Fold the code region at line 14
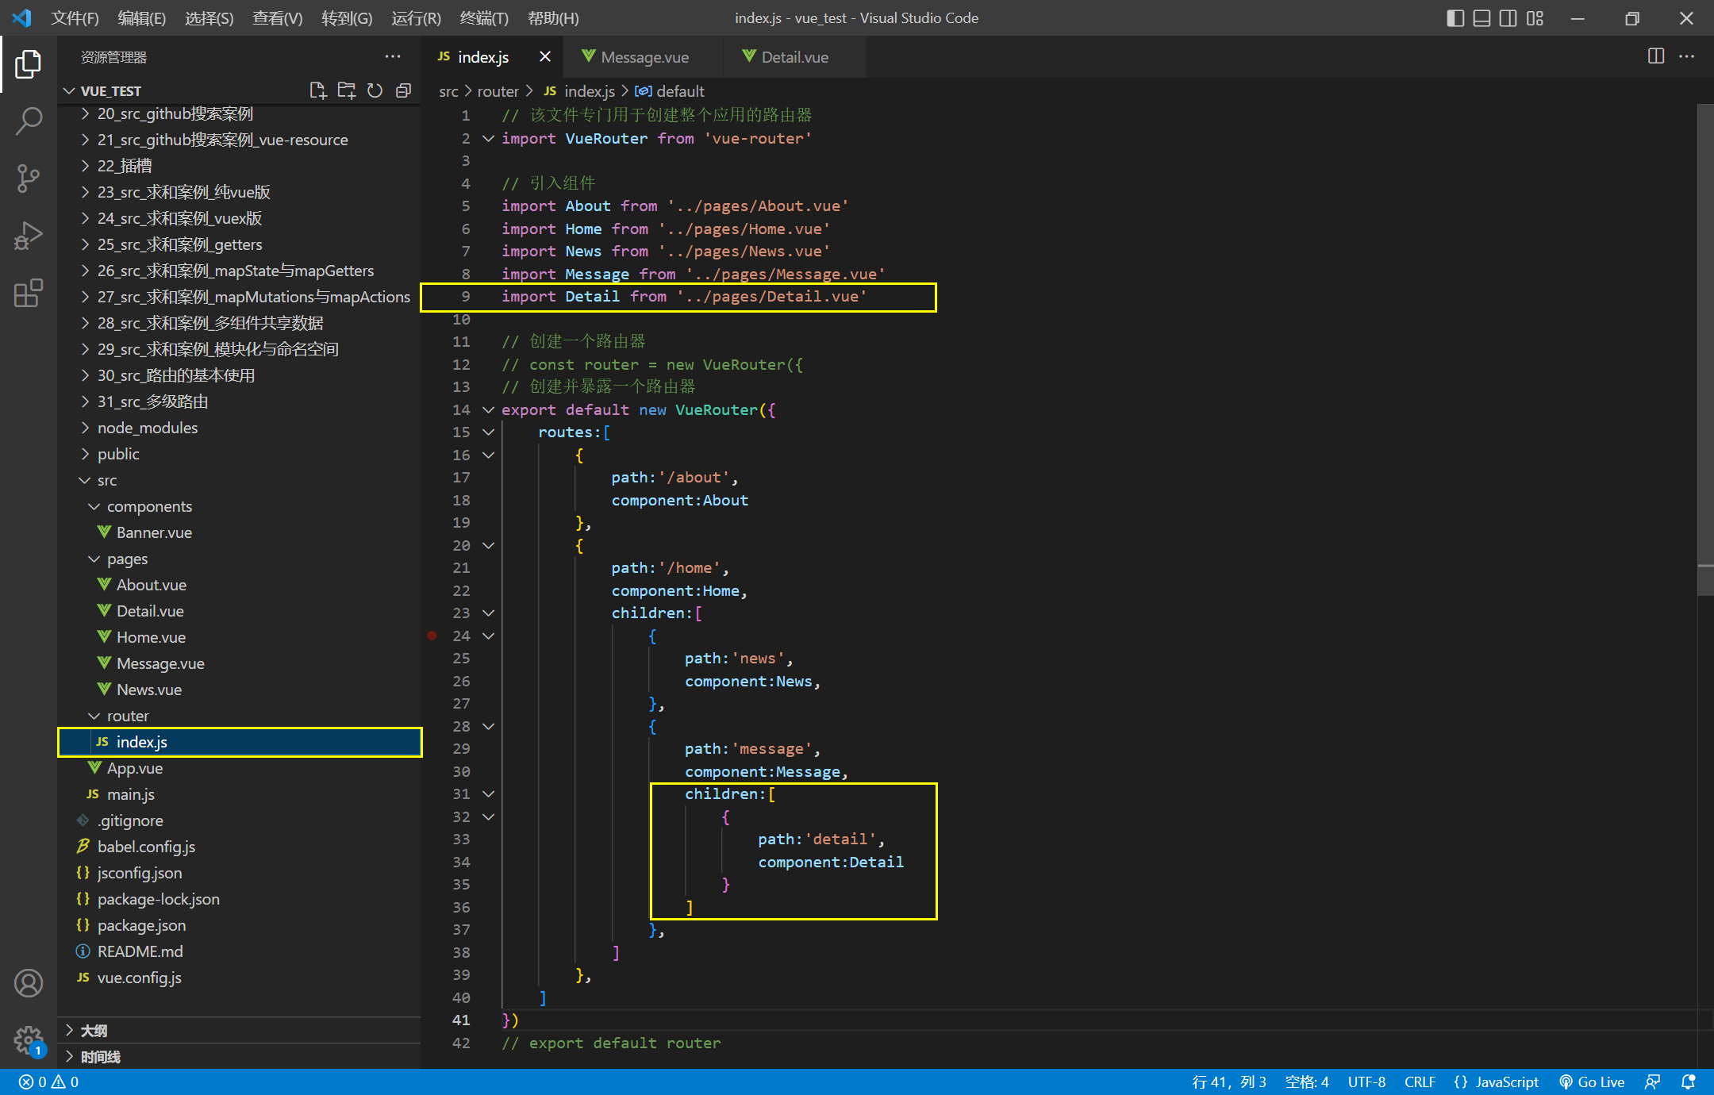1714x1095 pixels. [489, 409]
